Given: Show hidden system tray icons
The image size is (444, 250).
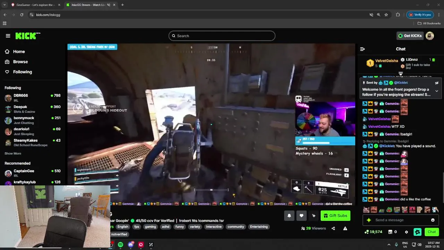Looking at the screenshot, I should tap(389, 245).
